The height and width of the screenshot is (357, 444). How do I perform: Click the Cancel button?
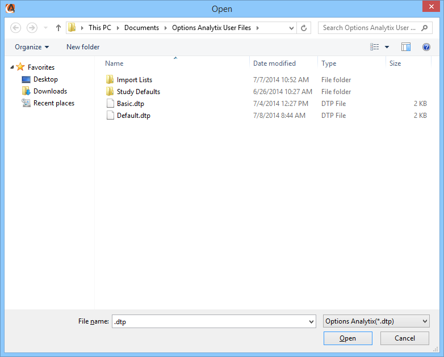(405, 338)
